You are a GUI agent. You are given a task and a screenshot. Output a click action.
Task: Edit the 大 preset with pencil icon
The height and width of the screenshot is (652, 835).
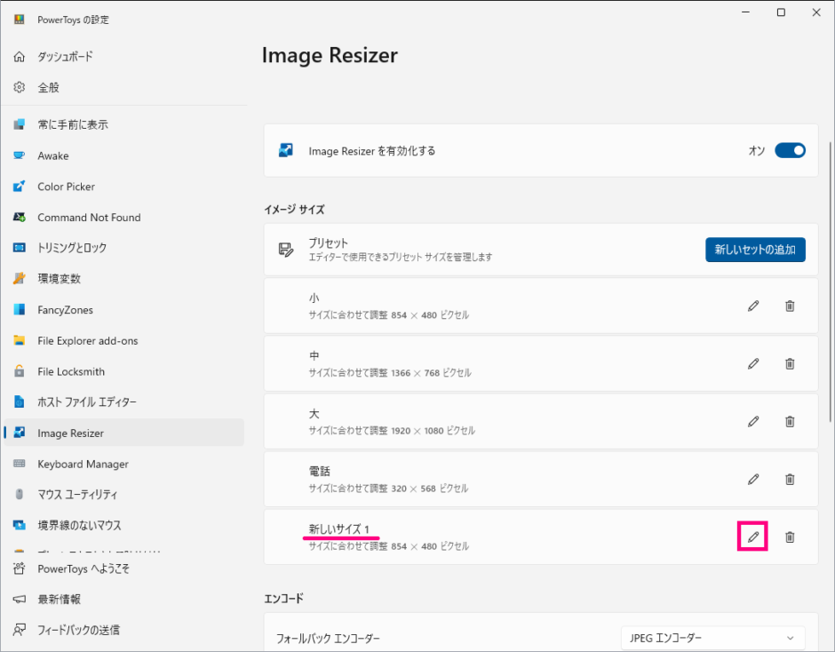(x=753, y=421)
